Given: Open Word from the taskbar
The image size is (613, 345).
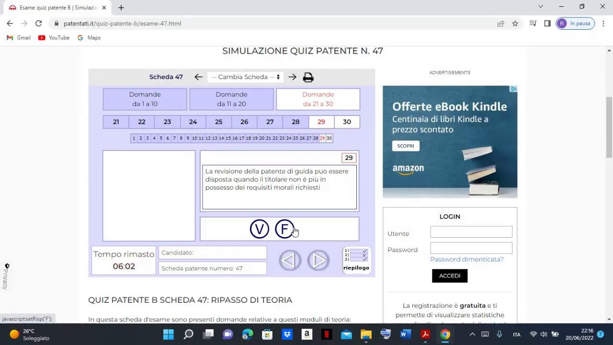Looking at the screenshot, I should tap(406, 334).
